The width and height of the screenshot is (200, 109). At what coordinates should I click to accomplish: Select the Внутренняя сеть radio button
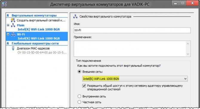(x=79, y=96)
